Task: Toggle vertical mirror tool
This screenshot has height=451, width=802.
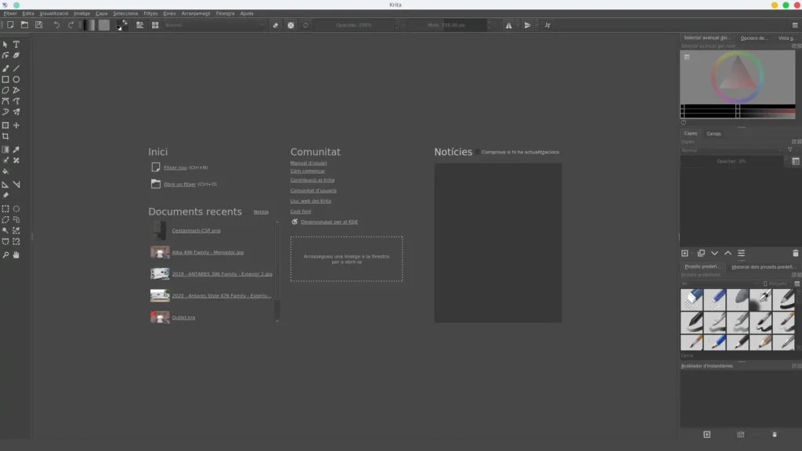Action: click(x=527, y=25)
